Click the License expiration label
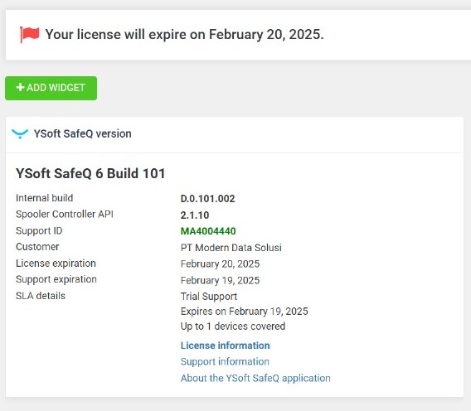The height and width of the screenshot is (411, 471). (56, 264)
